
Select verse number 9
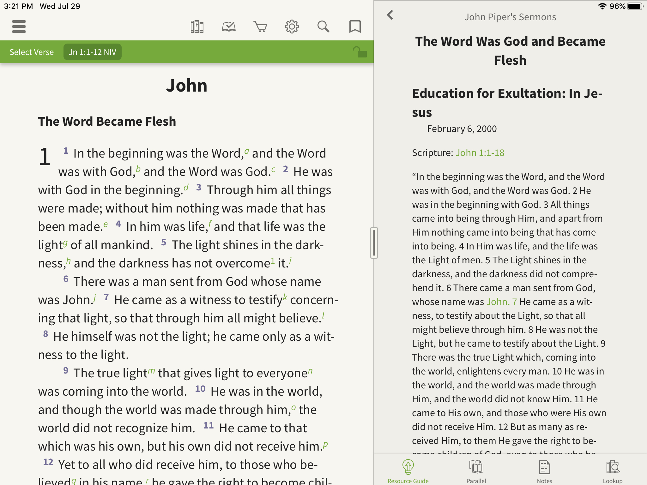66,370
